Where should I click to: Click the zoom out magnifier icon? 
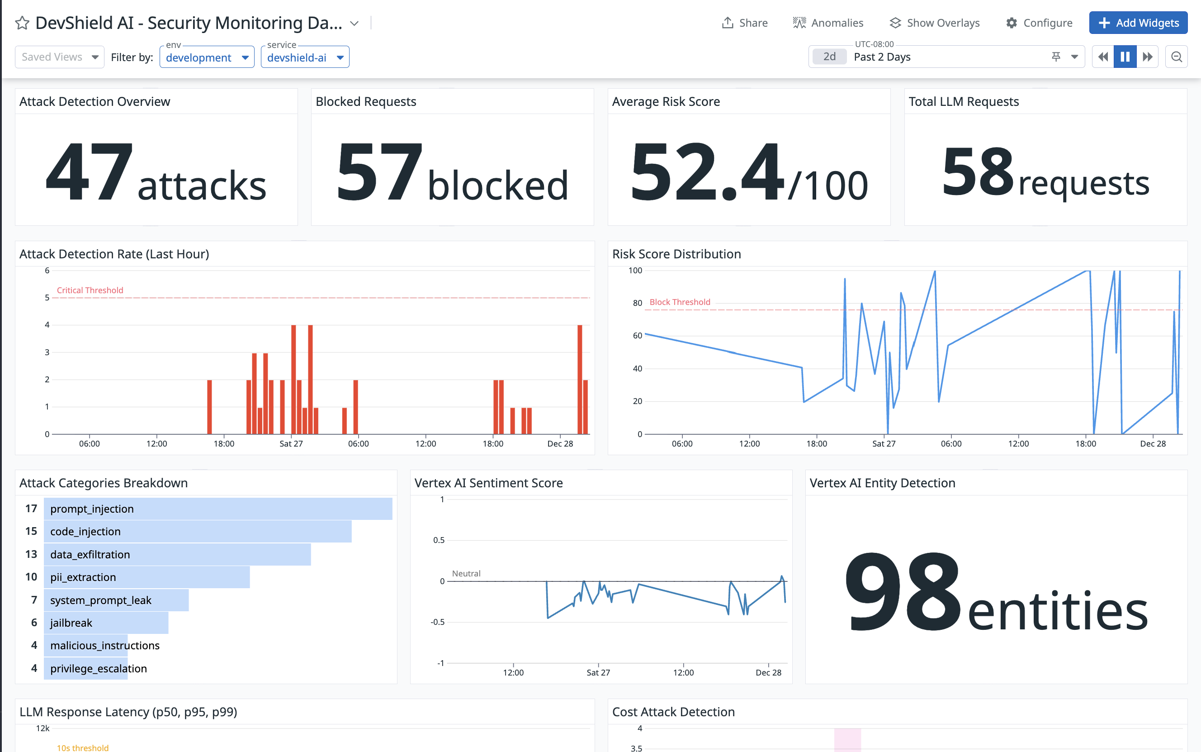coord(1176,57)
